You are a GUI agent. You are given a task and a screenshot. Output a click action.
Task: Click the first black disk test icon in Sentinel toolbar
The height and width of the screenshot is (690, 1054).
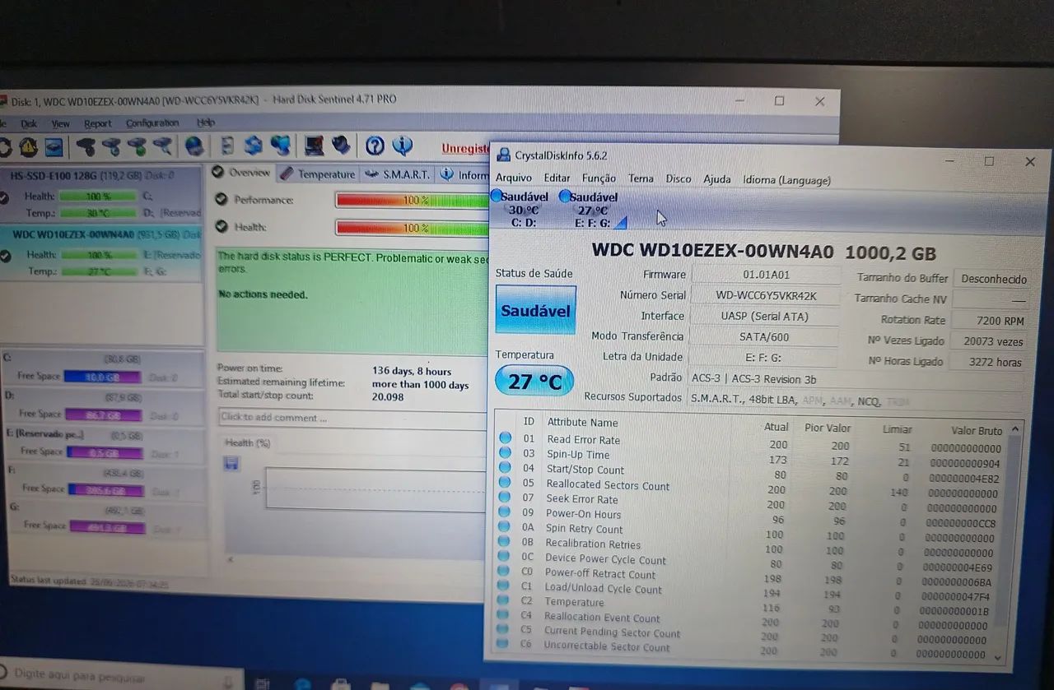tap(86, 147)
